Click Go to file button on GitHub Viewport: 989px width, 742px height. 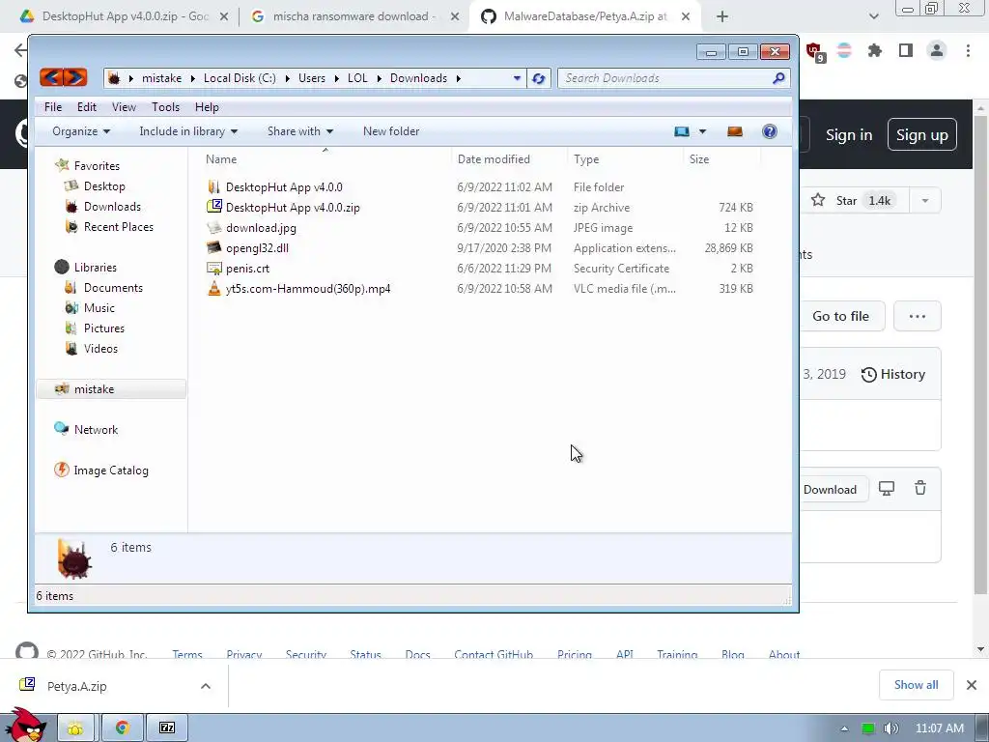tap(841, 316)
